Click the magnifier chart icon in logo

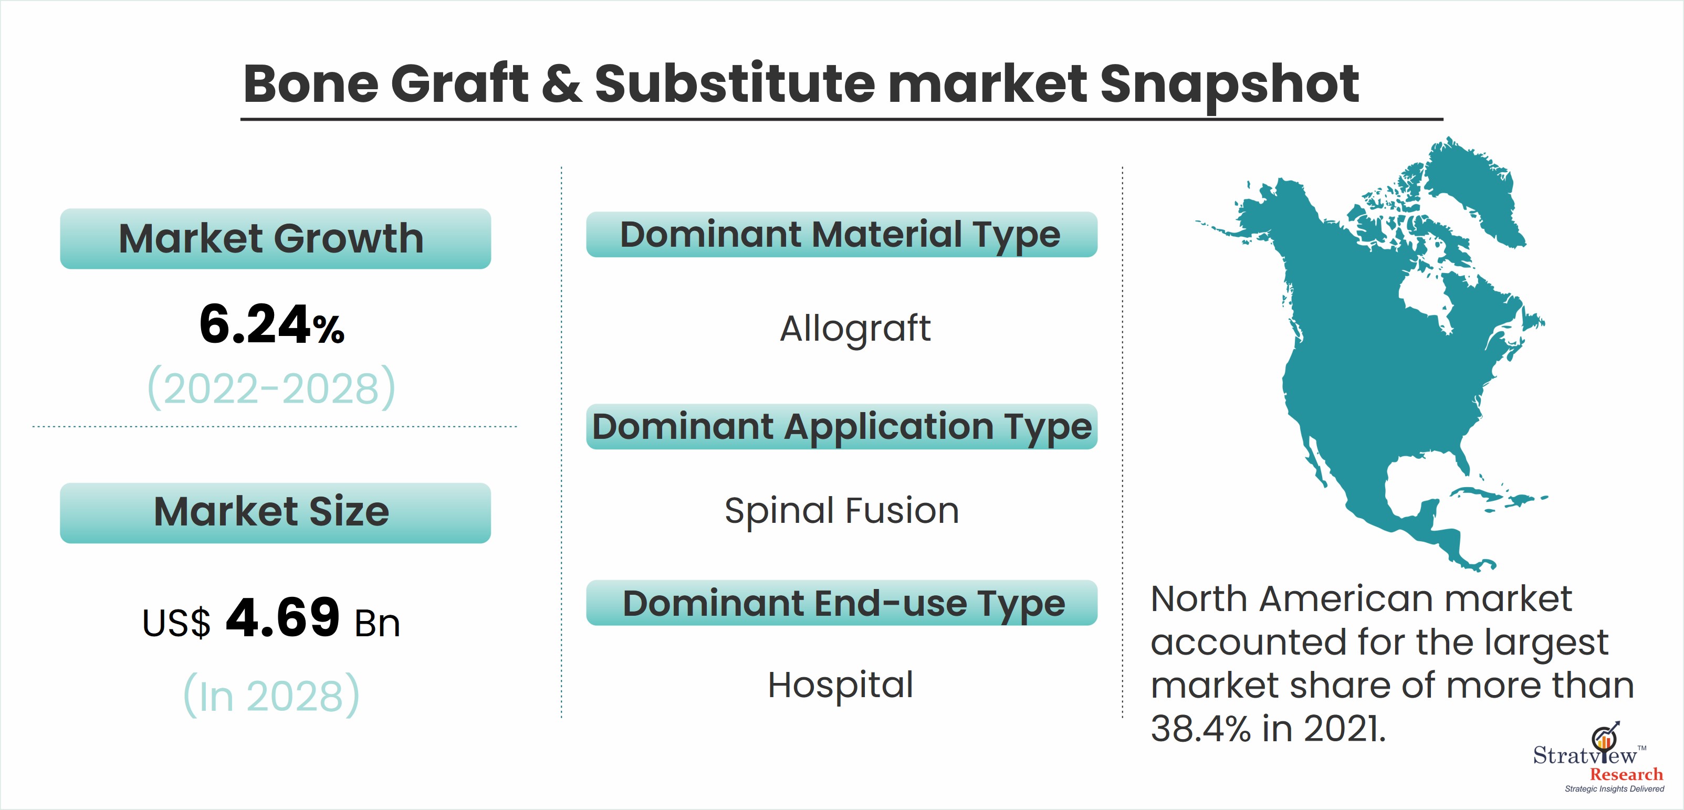pos(1606,737)
